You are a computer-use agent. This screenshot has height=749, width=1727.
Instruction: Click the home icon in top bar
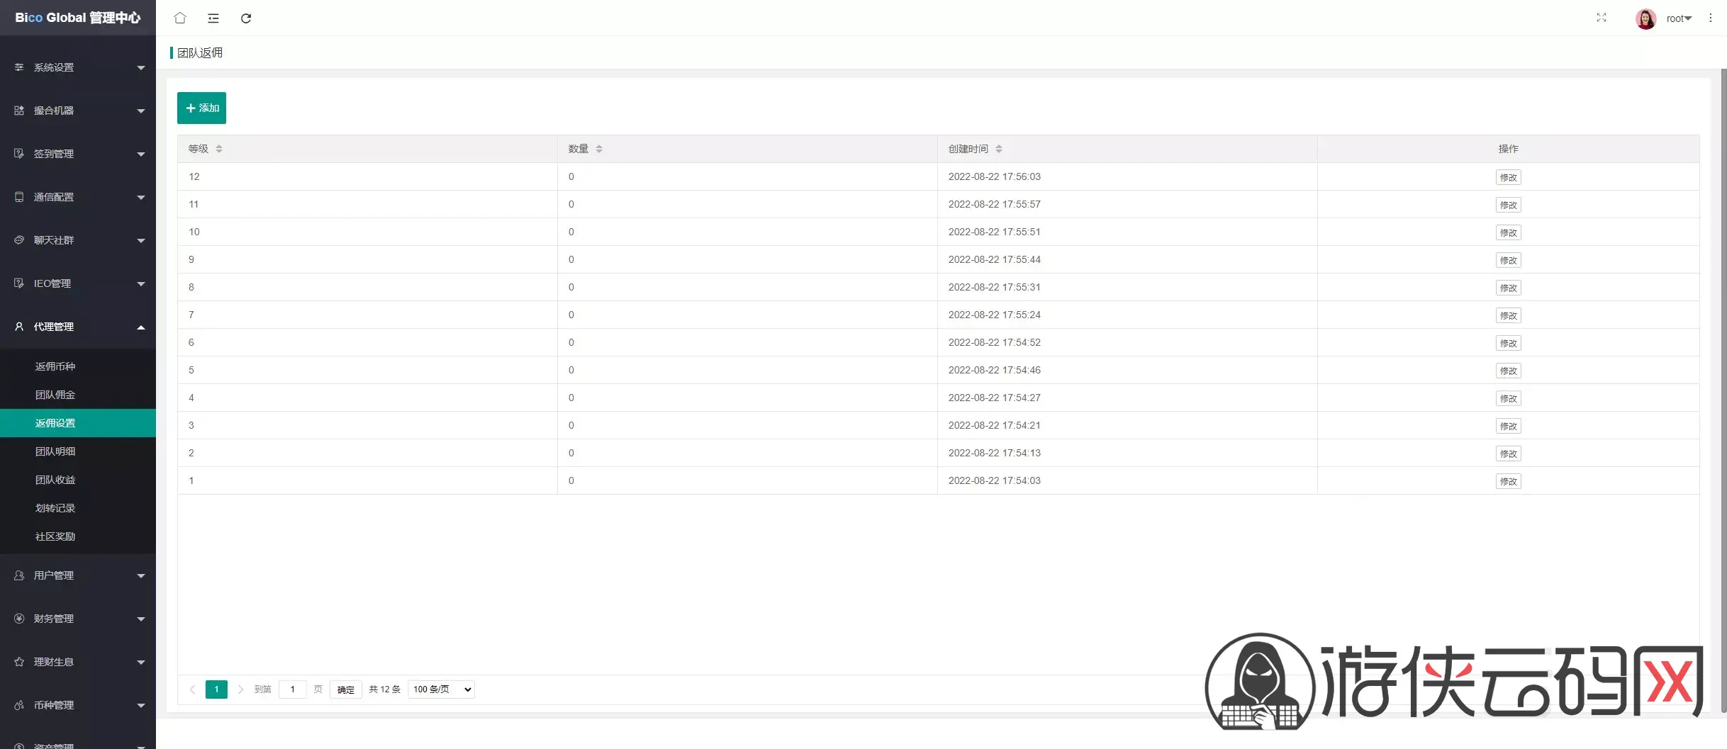[x=180, y=18]
